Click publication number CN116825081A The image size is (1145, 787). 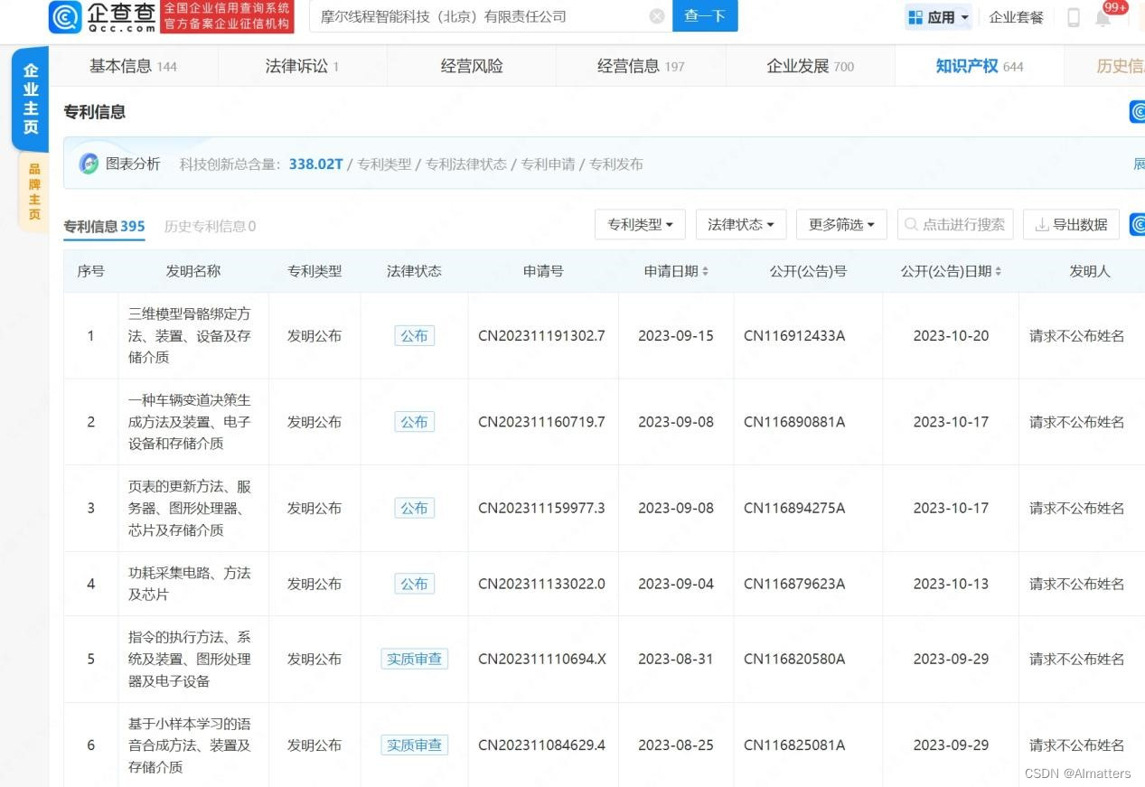[x=794, y=745]
